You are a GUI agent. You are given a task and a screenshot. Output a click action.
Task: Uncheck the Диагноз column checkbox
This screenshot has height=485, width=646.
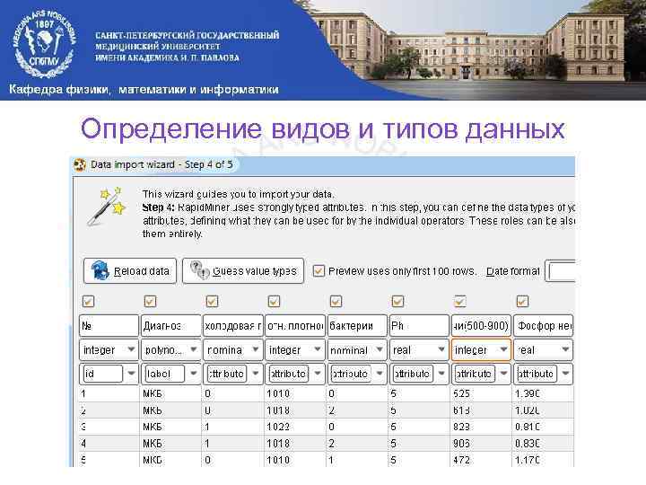pyautogui.click(x=150, y=302)
